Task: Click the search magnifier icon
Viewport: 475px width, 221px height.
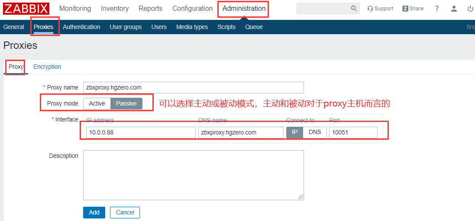Action: click(354, 9)
